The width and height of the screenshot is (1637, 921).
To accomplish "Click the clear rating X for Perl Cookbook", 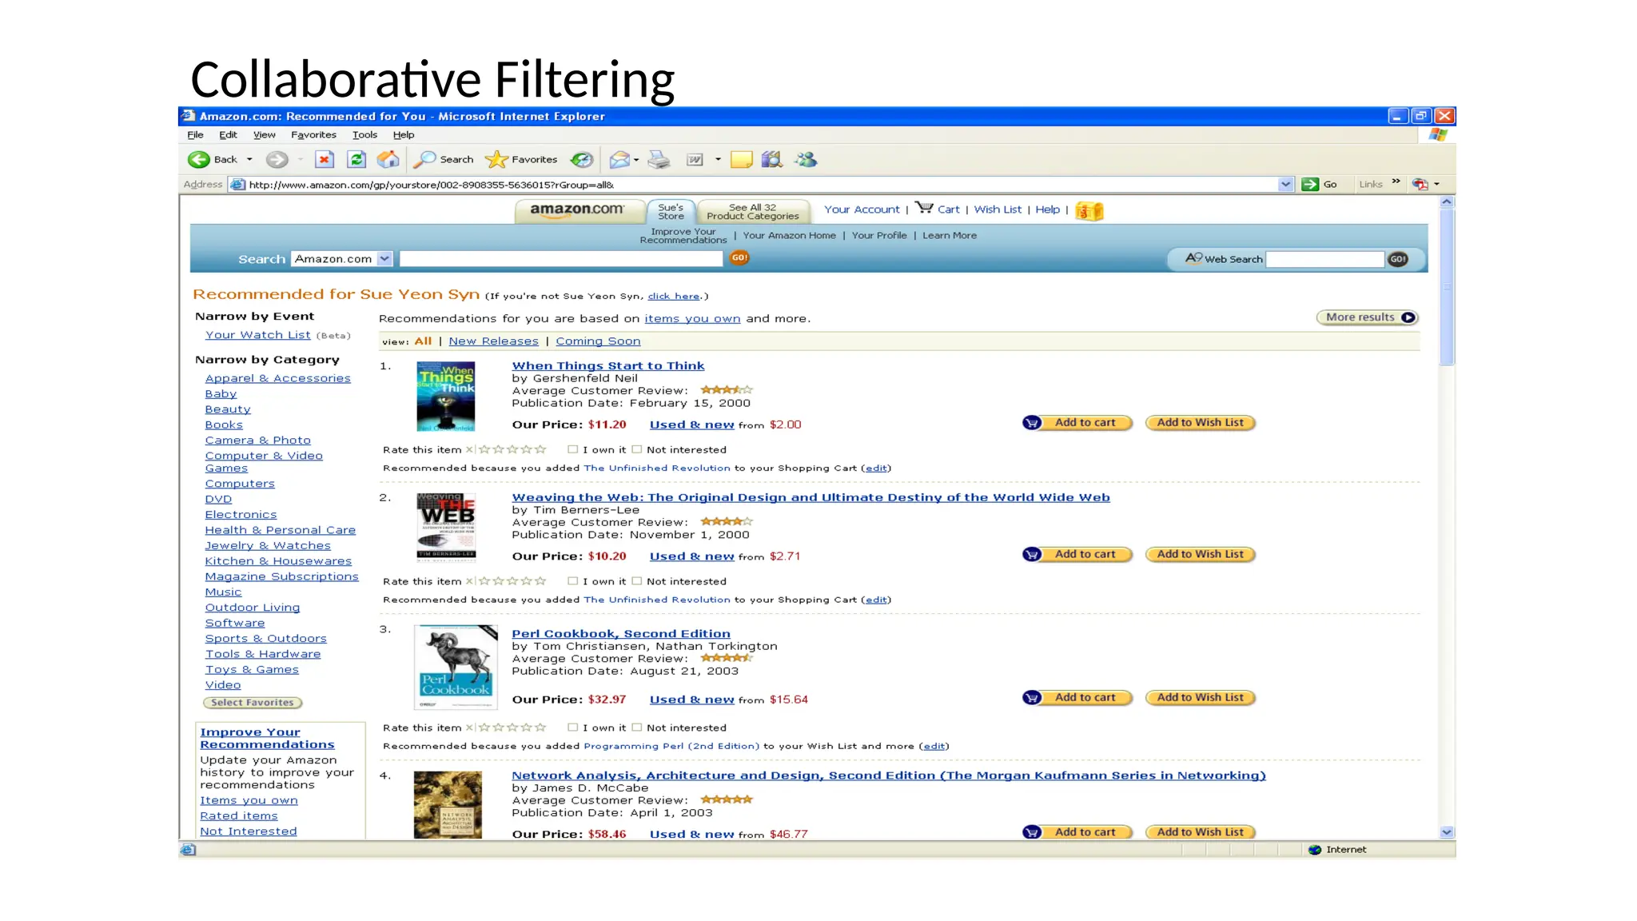I will (x=470, y=728).
